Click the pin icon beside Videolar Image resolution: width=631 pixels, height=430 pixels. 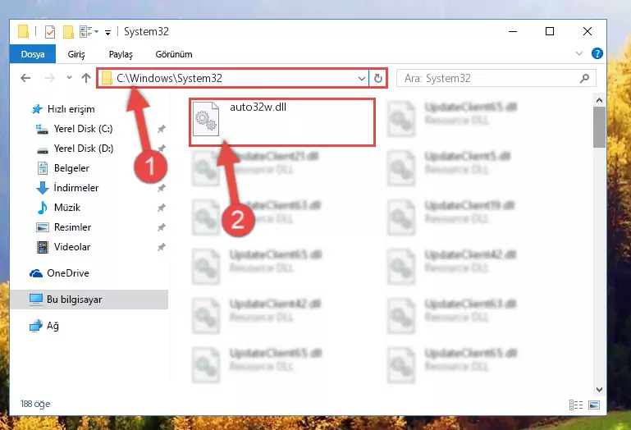[162, 247]
